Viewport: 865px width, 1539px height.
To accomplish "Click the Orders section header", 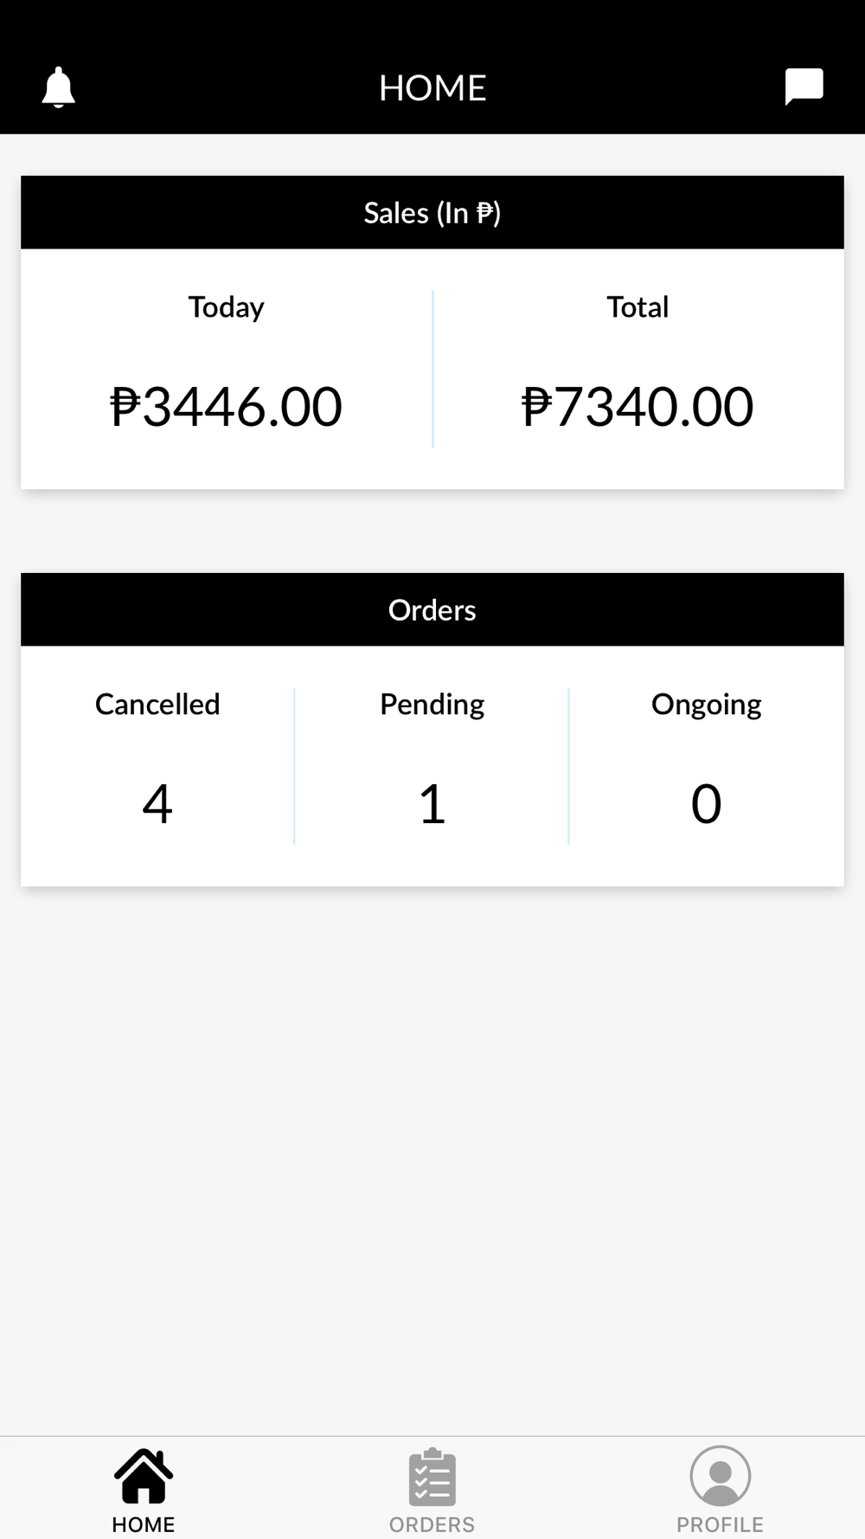I will pyautogui.click(x=432, y=610).
